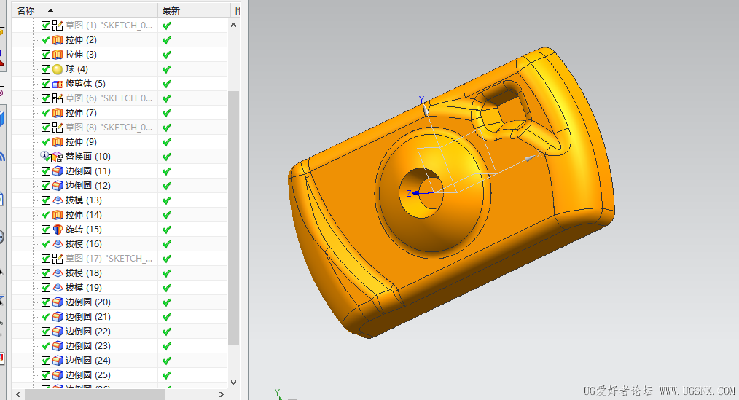Toggle checkbox for 边倒圆 (11)
The width and height of the screenshot is (739, 400).
pos(46,171)
